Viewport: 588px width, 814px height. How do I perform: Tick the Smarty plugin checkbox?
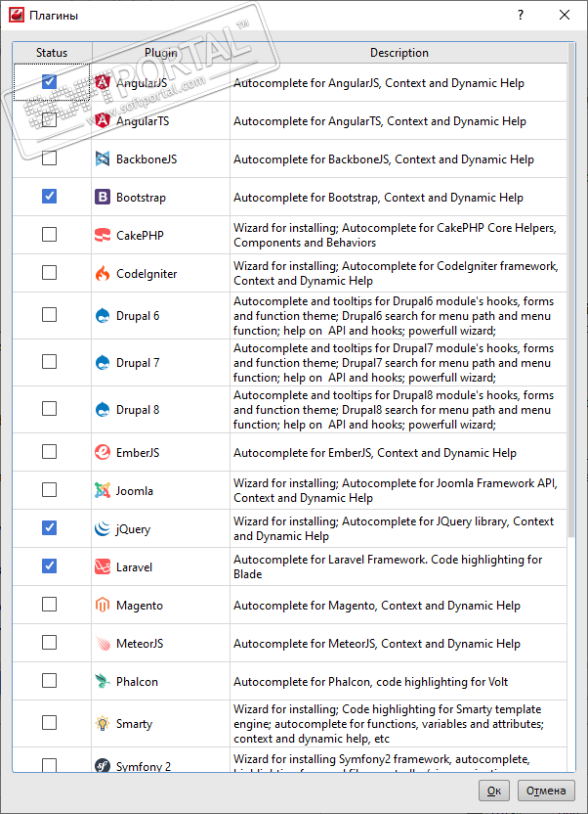coord(49,723)
